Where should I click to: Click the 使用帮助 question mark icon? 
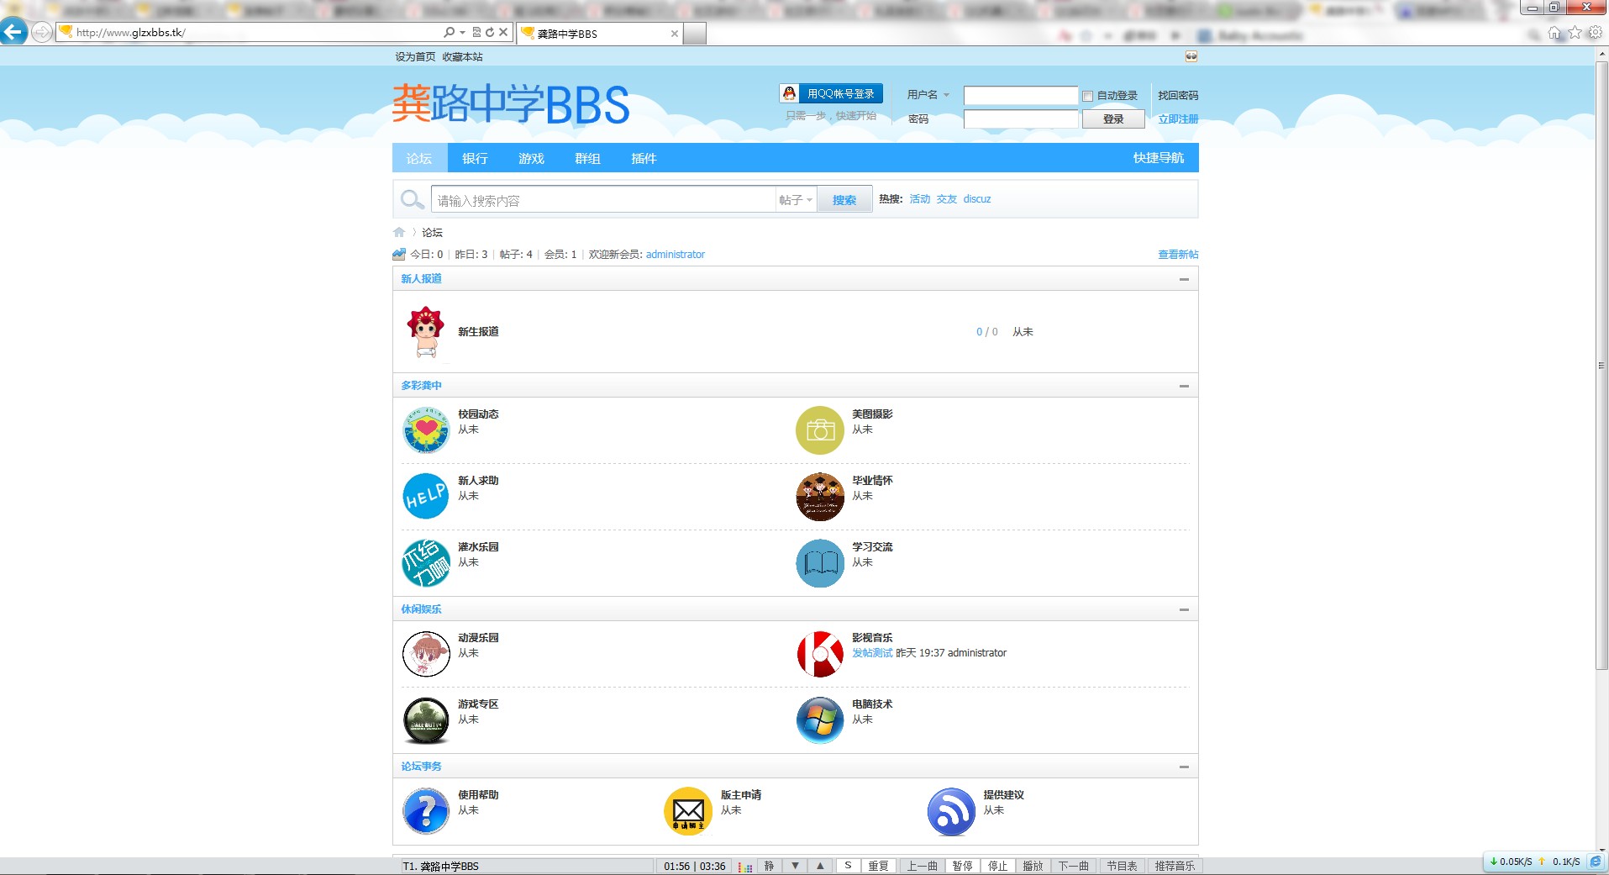[426, 811]
